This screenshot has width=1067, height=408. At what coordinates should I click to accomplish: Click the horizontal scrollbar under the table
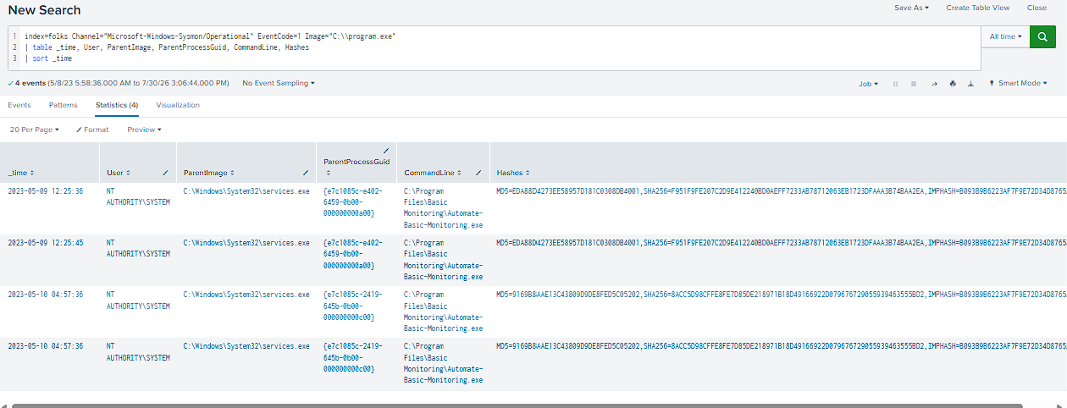[517, 405]
